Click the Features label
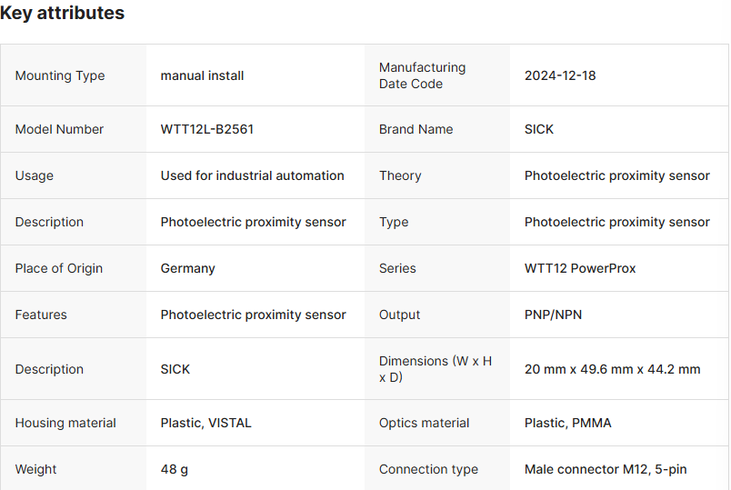This screenshot has height=490, width=731. click(41, 315)
